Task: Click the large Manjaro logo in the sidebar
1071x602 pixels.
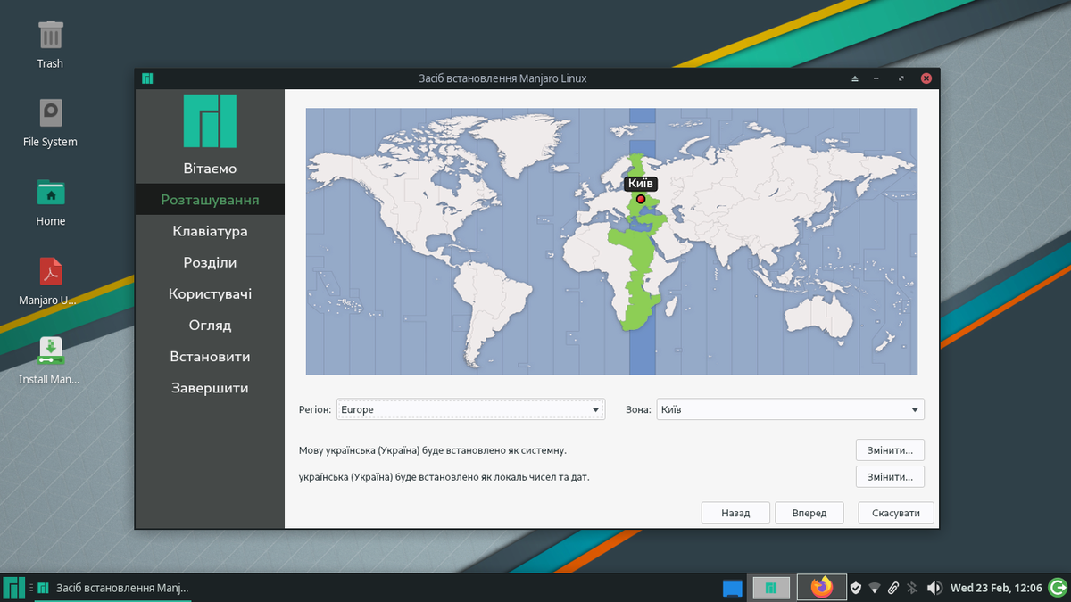Action: click(x=210, y=120)
